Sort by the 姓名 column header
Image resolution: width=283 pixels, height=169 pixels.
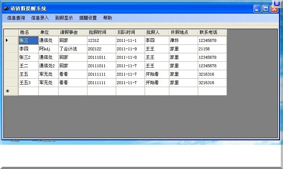[28, 32]
